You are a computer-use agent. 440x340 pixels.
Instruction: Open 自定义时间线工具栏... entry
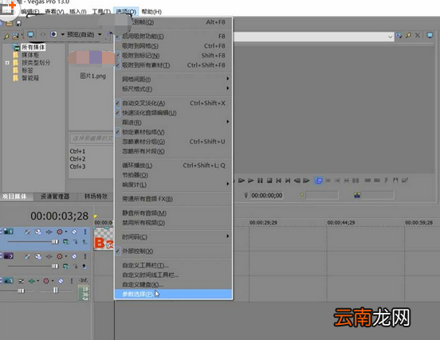173,275
